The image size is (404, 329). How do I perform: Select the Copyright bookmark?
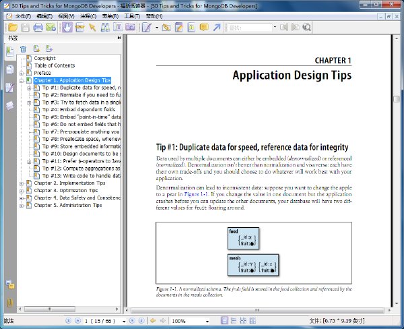44,59
